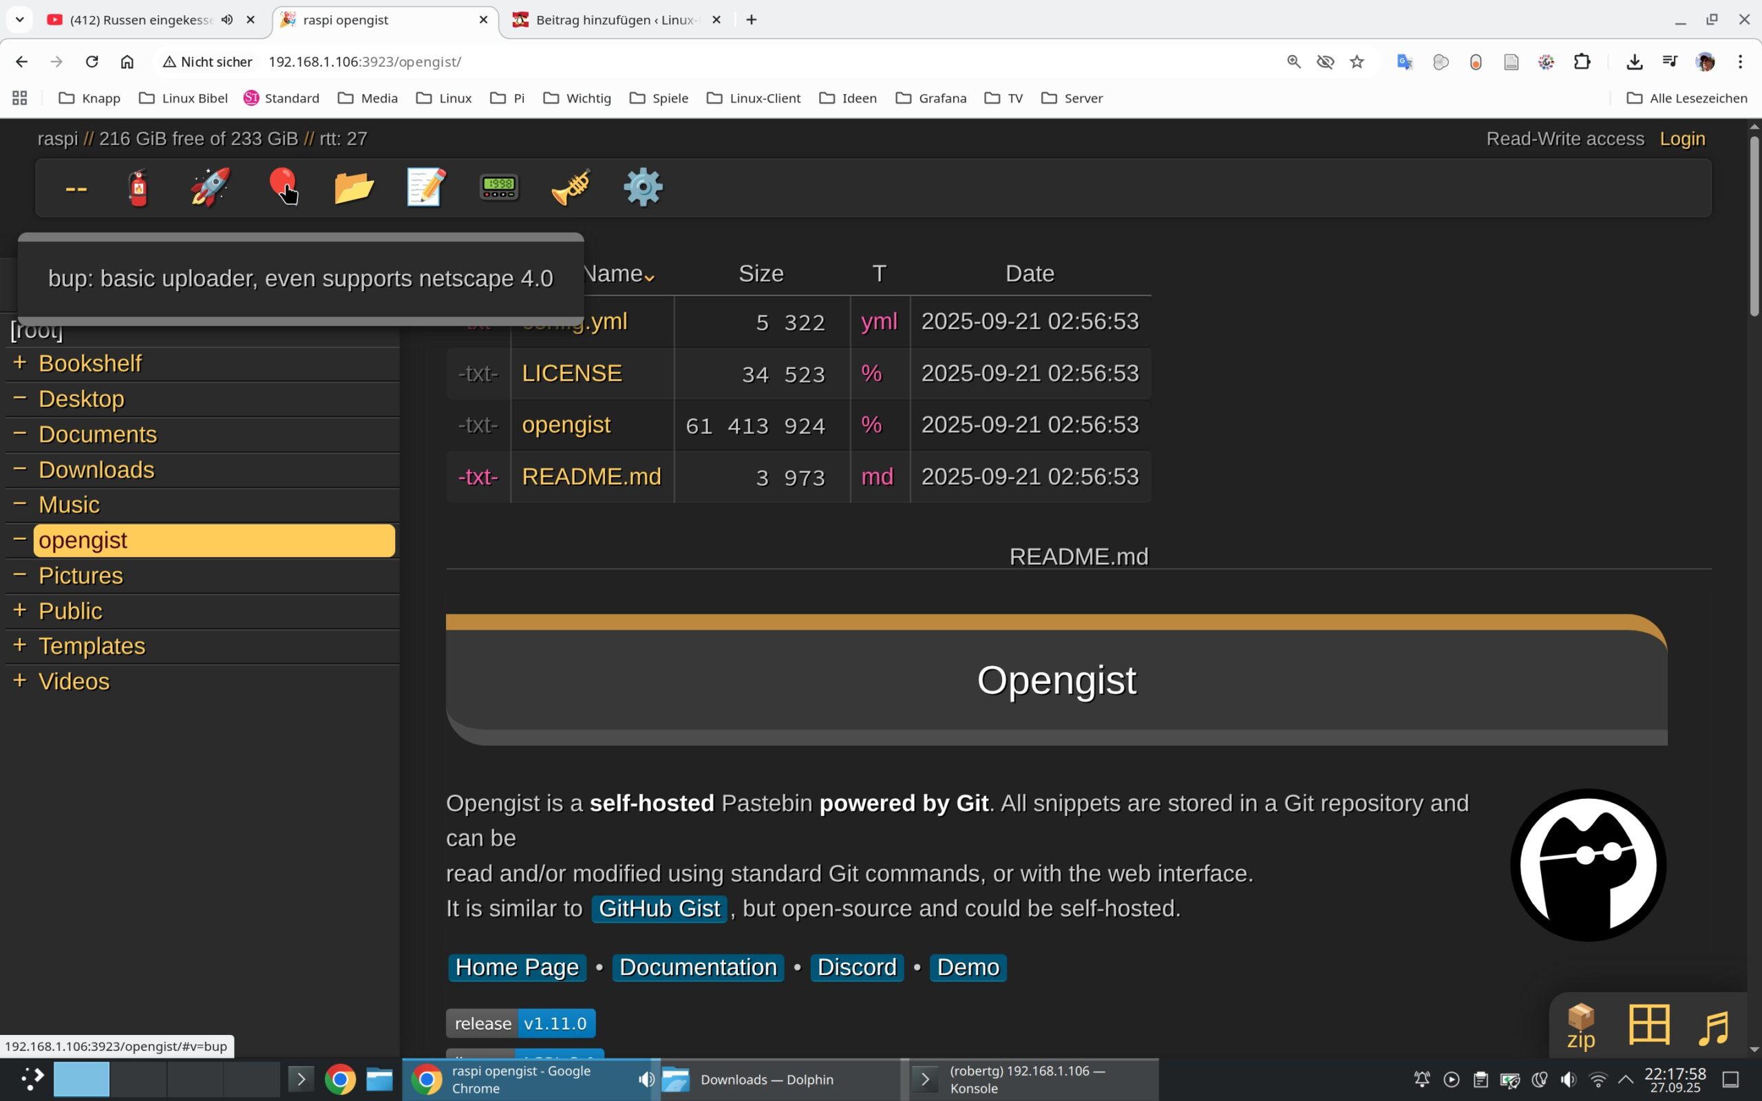Click the fire extinguisher unpost icon

click(x=138, y=187)
